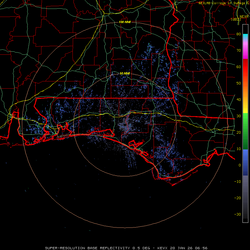250x250 pixels.
Task: Click the "40" value on dBZ scale
Action: (239, 100)
